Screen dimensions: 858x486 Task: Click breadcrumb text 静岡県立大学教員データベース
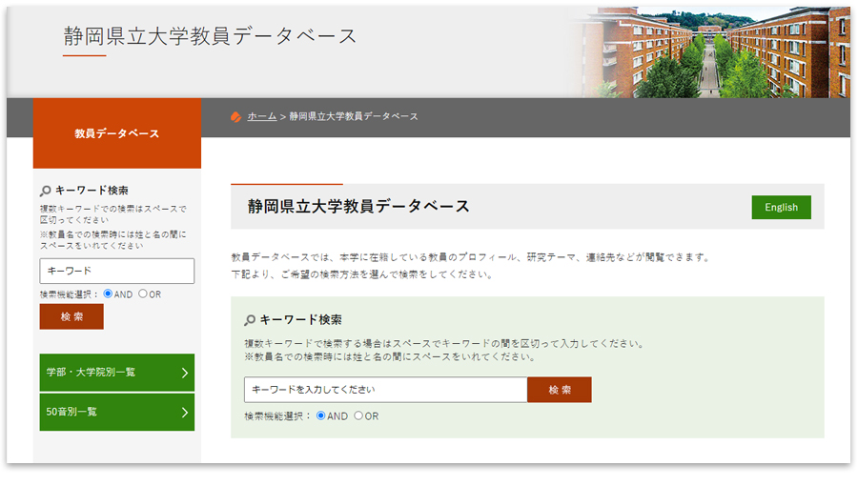(x=354, y=116)
